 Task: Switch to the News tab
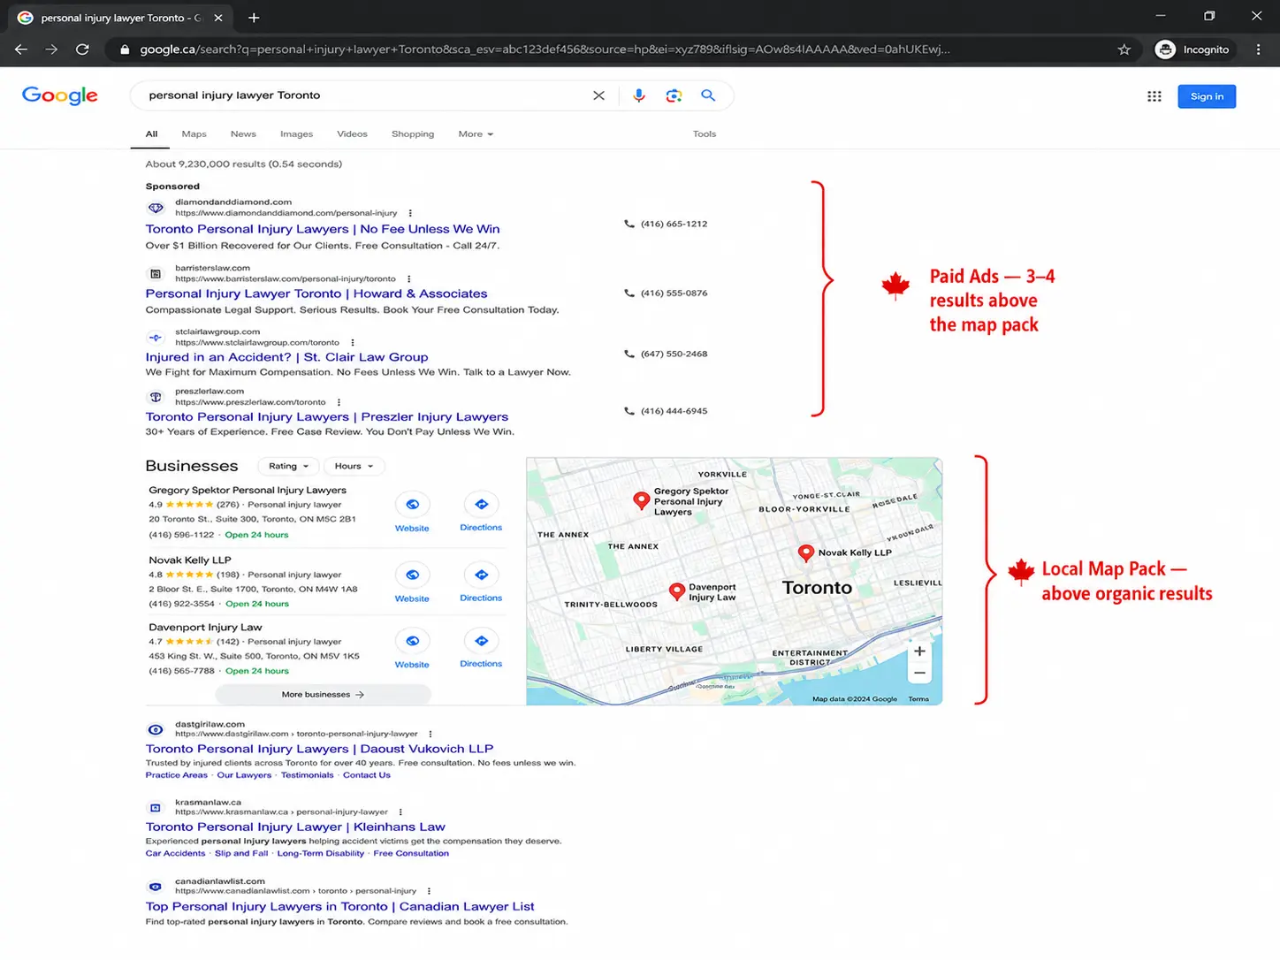coord(243,134)
